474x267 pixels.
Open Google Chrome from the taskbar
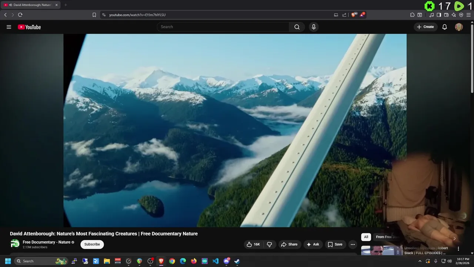pos(172,261)
